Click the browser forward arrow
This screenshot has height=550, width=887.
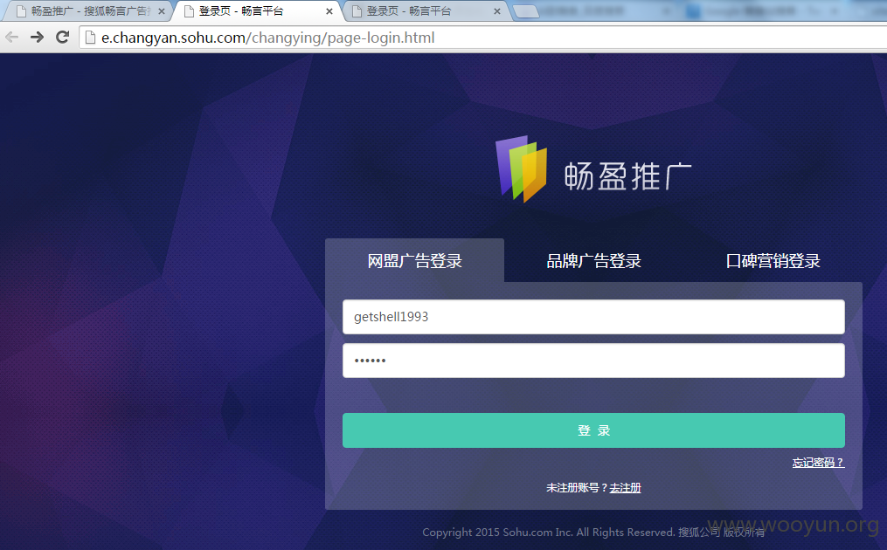click(x=37, y=38)
